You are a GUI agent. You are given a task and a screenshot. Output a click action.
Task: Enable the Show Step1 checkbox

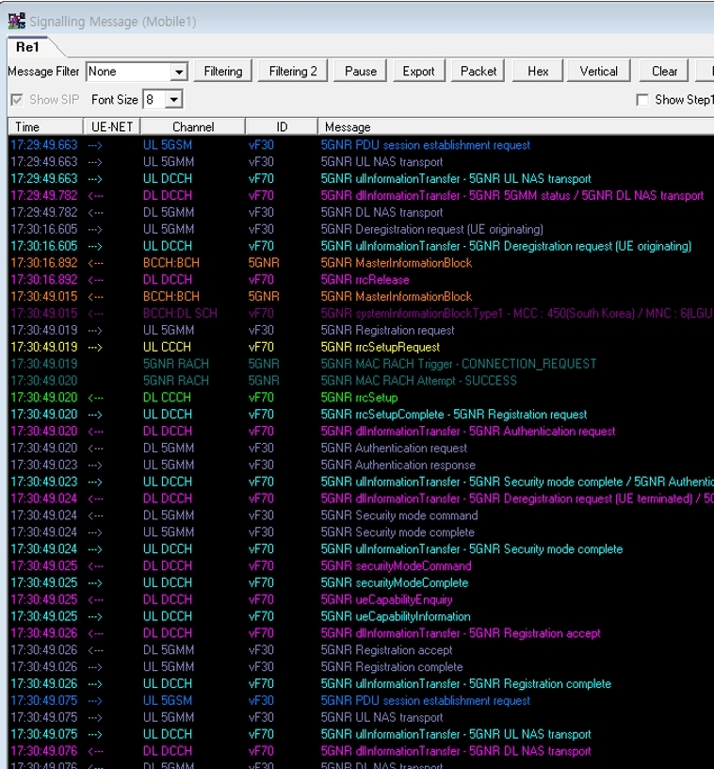click(642, 100)
